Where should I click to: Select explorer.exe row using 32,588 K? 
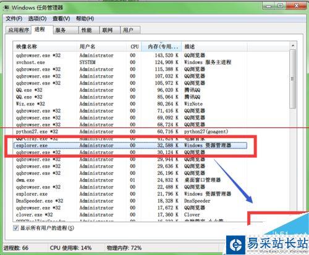point(130,145)
